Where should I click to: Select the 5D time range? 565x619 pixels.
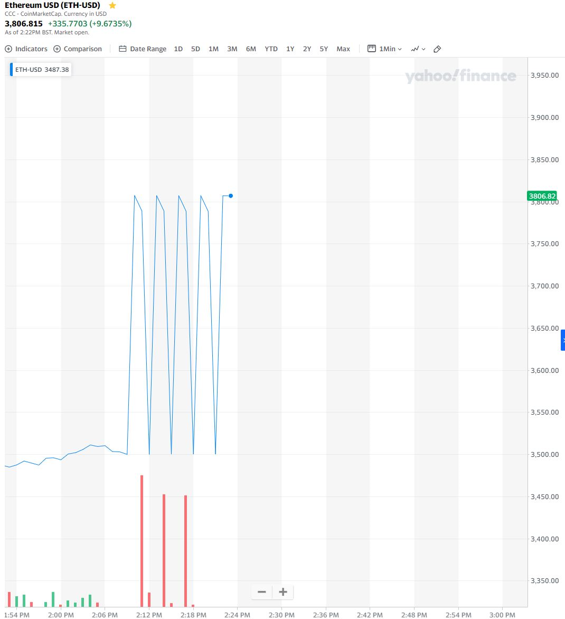point(195,49)
